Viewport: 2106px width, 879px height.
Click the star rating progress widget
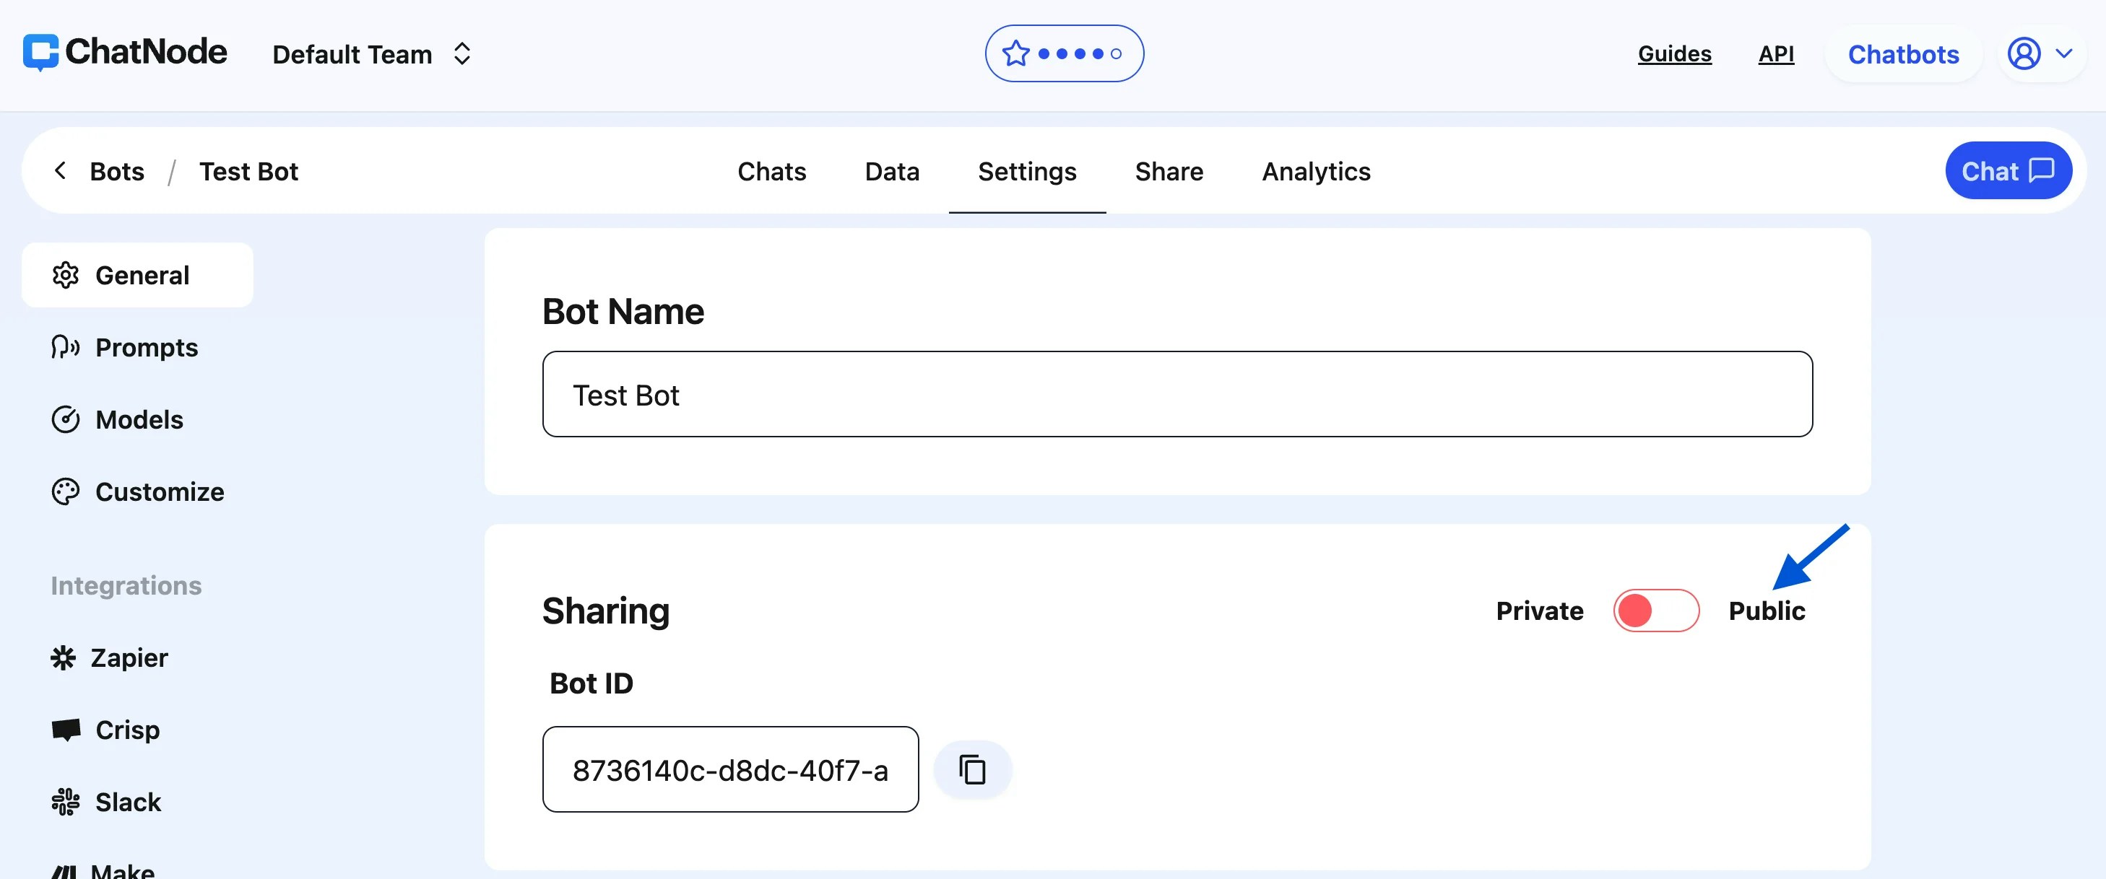[x=1064, y=52]
